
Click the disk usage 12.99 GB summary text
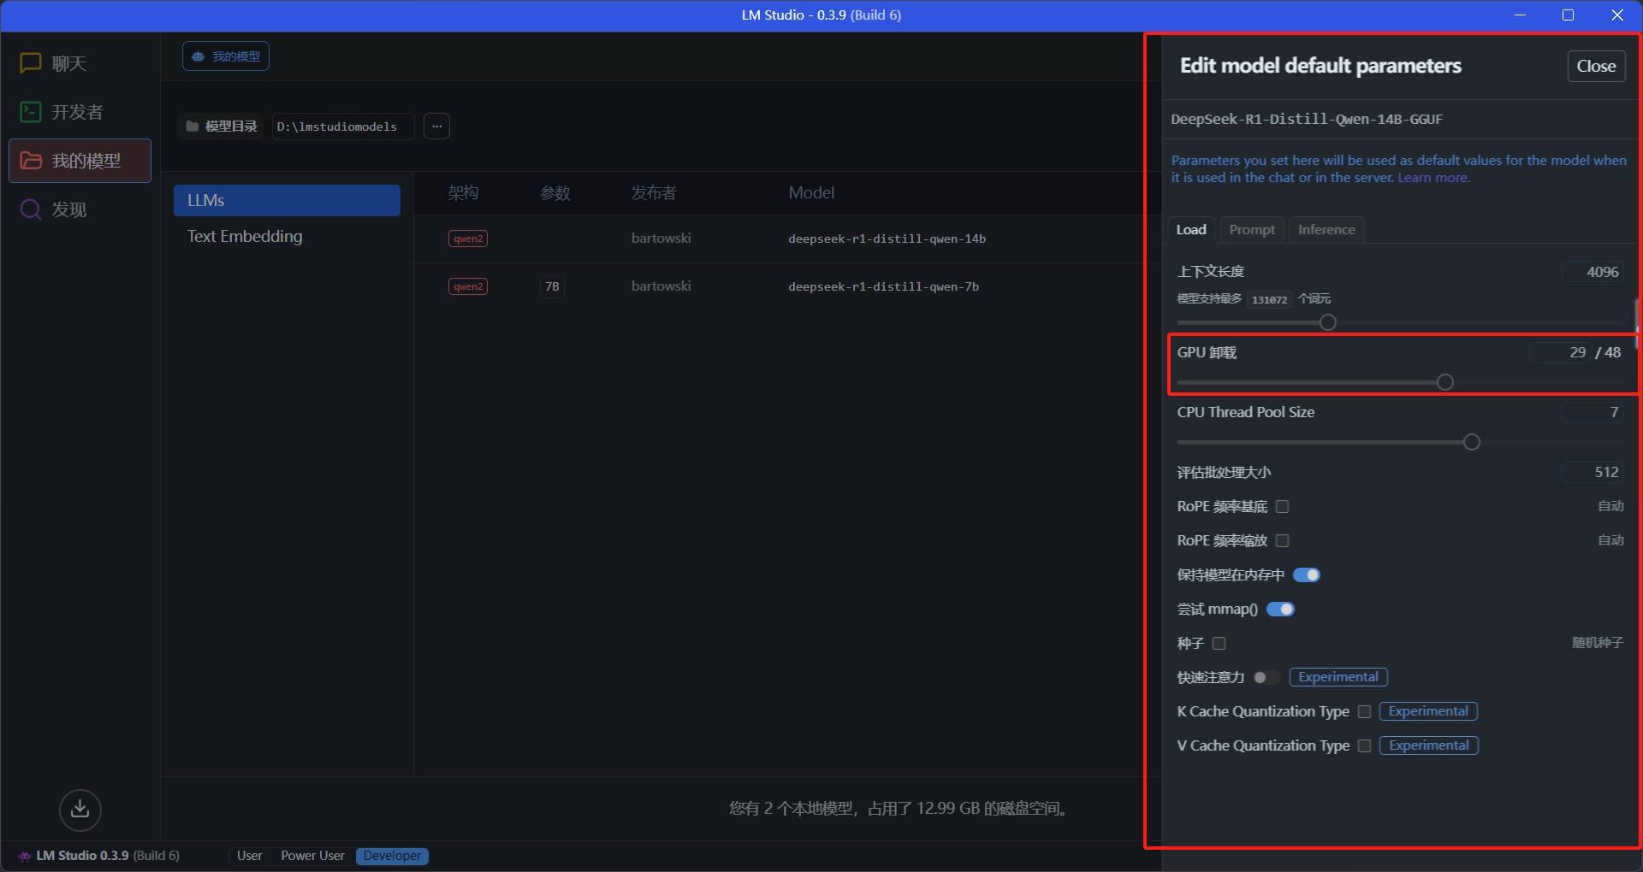tap(899, 809)
